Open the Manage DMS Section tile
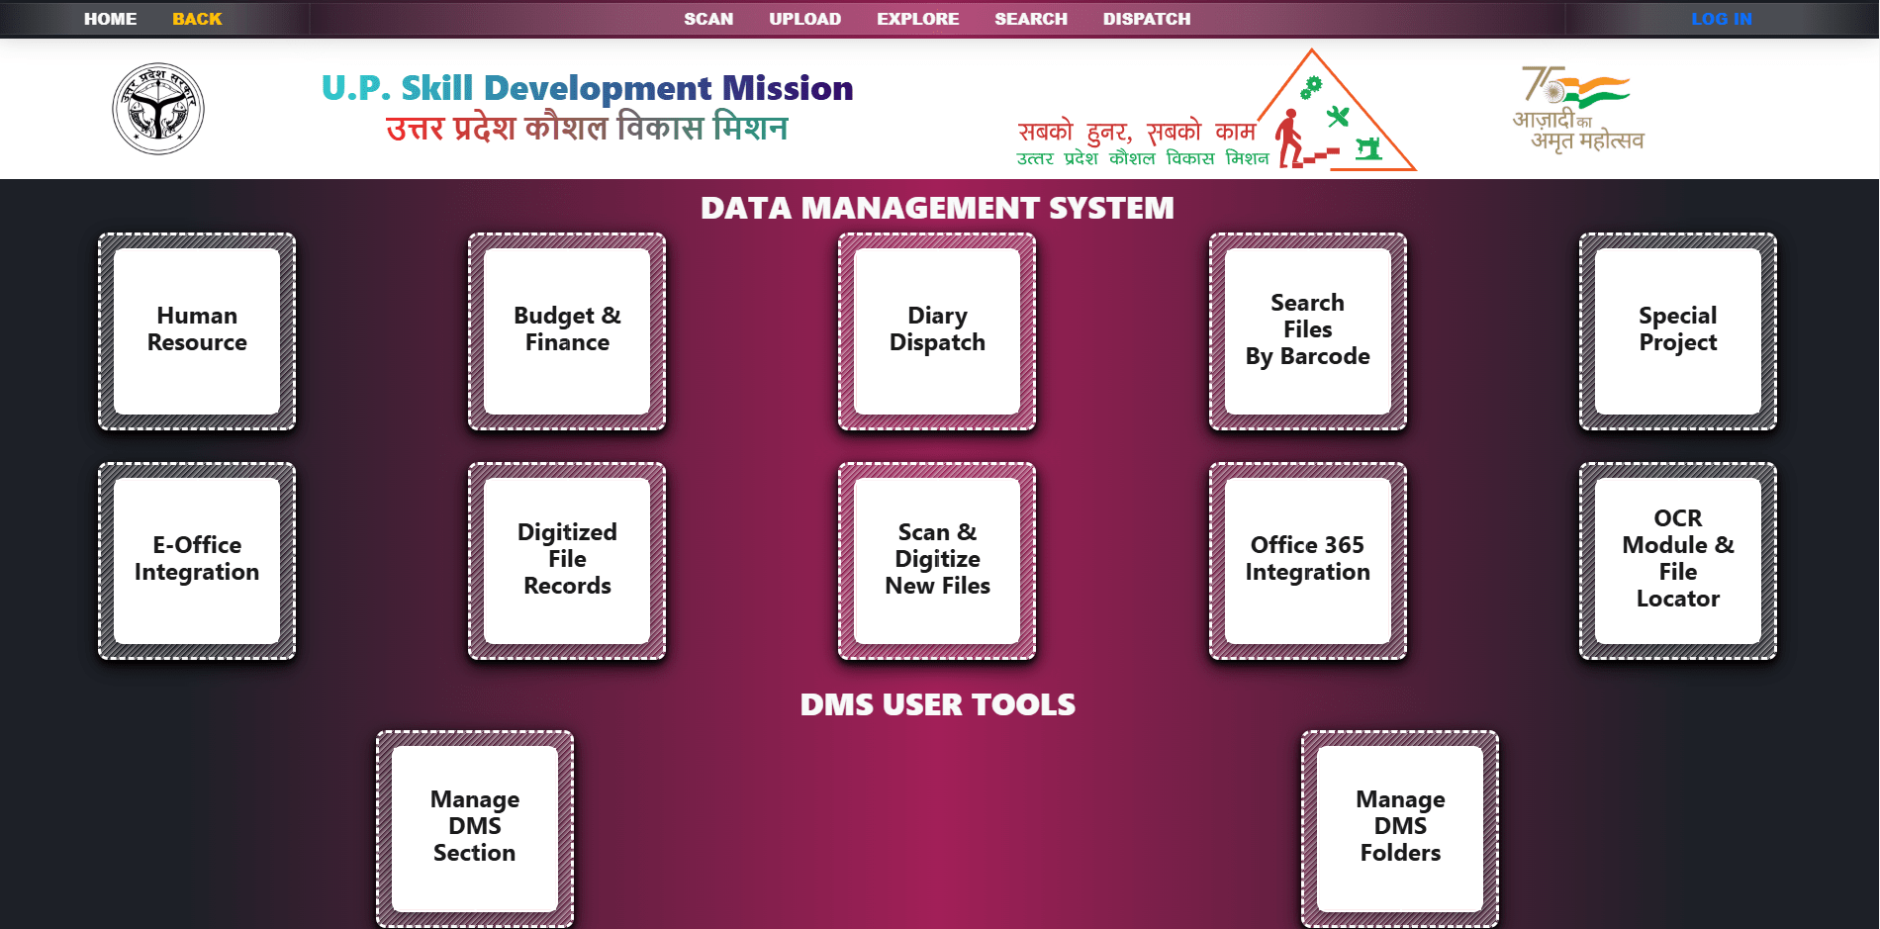 pos(475,829)
